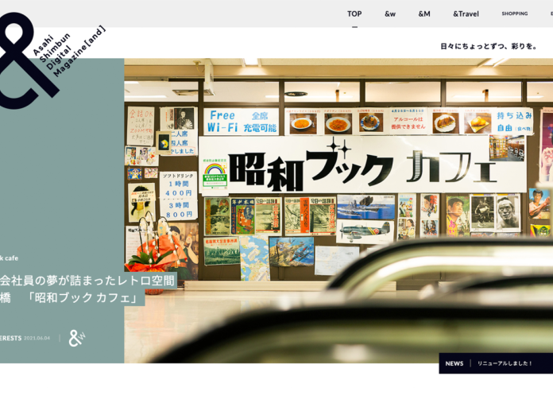The height and width of the screenshot is (415, 553).
Task: Click the cut-off menu item right of SHOPPING
Action: pyautogui.click(x=551, y=14)
